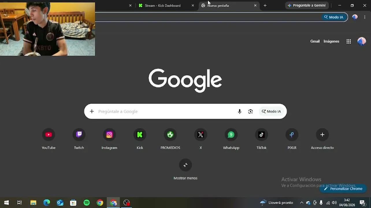
Task: Open Outlook from the taskbar
Action: click(x=60, y=203)
